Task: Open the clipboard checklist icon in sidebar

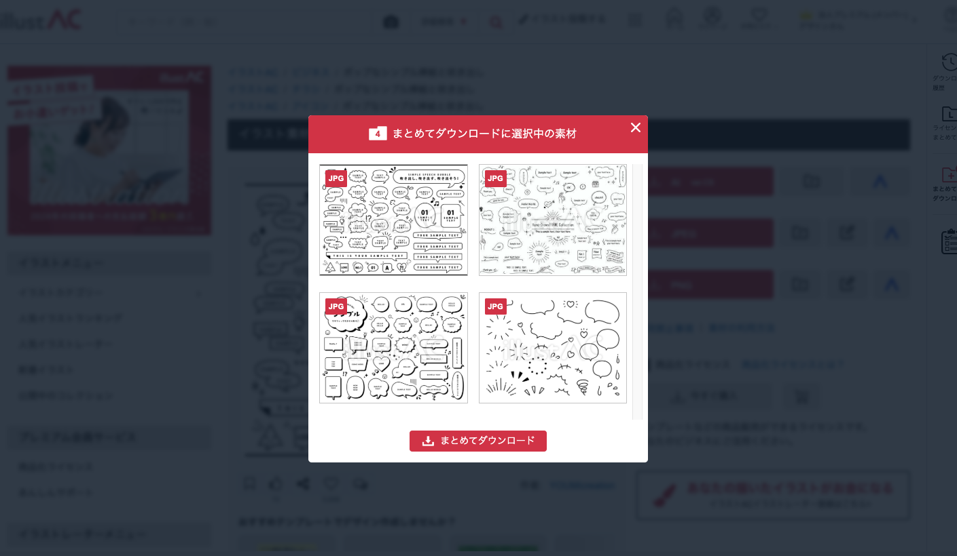Action: pos(949,241)
